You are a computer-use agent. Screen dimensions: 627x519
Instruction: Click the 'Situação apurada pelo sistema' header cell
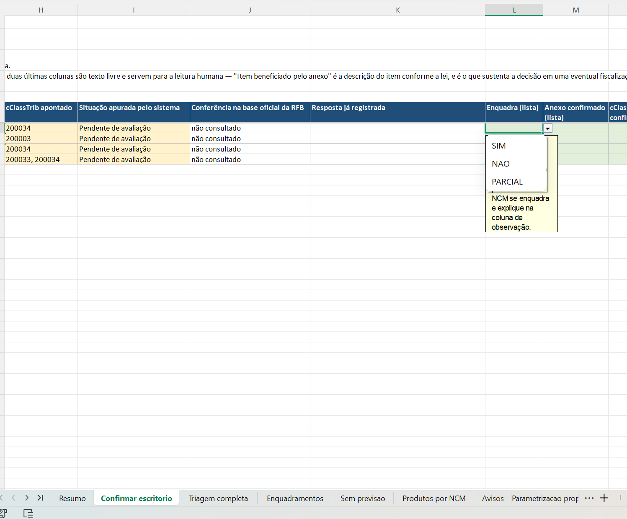coord(134,112)
